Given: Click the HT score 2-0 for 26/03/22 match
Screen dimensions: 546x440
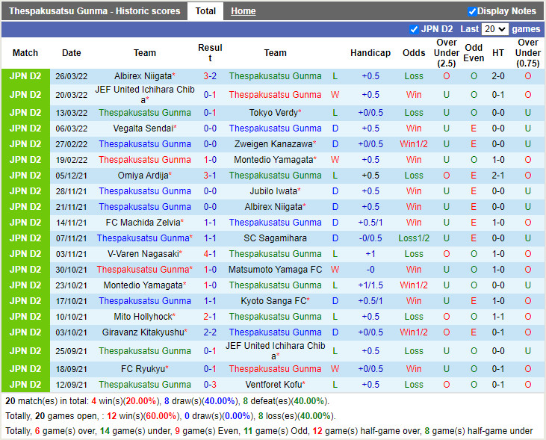Looking at the screenshot, I should point(498,76).
